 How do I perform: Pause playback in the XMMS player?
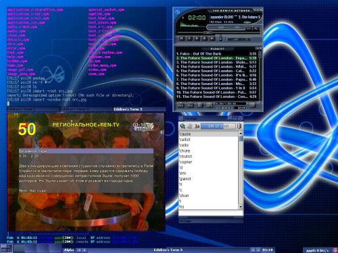197,38
